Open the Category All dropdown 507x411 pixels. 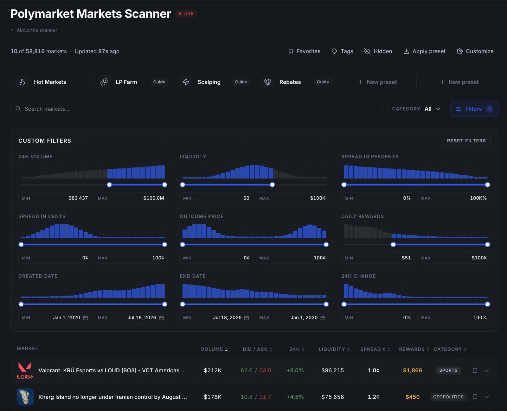[x=416, y=109]
